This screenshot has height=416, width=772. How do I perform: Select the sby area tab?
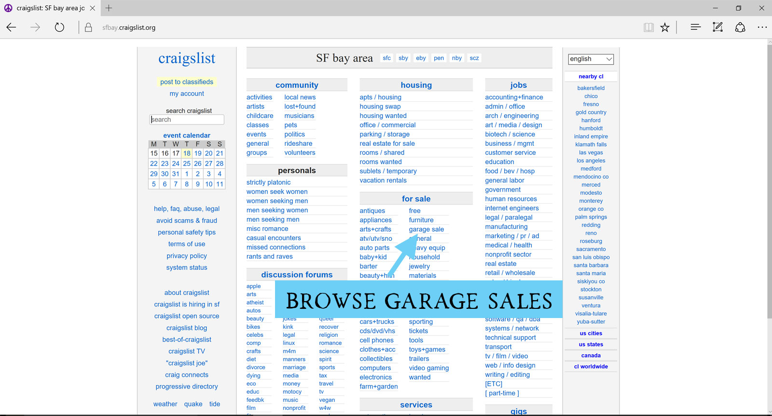pyautogui.click(x=403, y=58)
